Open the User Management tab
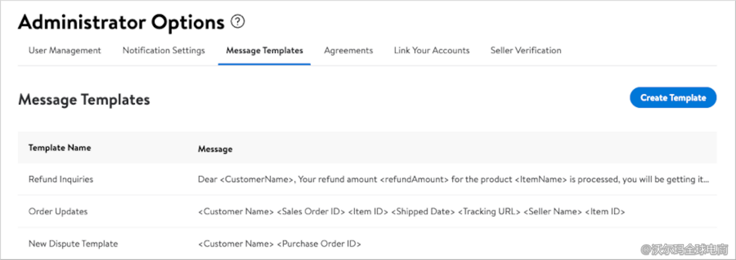The image size is (736, 260). 65,50
